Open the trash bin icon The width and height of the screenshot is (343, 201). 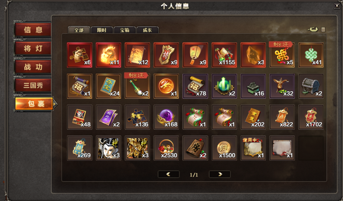(323, 29)
